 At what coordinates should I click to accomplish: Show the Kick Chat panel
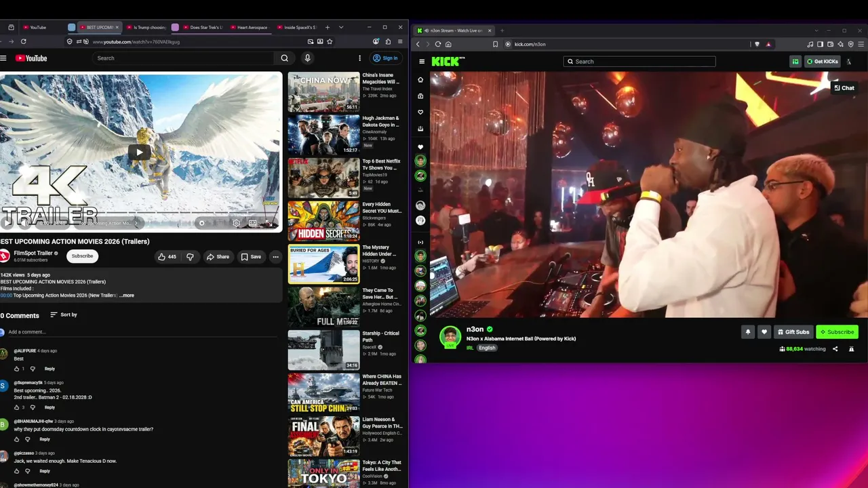844,88
